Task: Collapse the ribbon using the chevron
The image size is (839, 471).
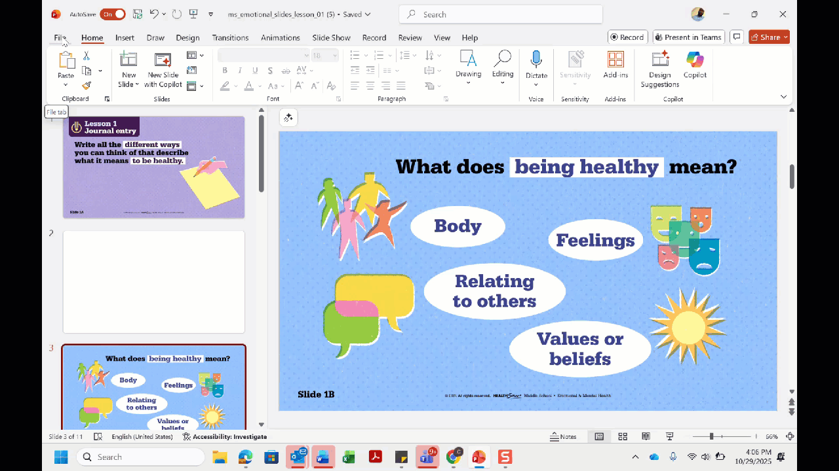Action: tap(783, 97)
